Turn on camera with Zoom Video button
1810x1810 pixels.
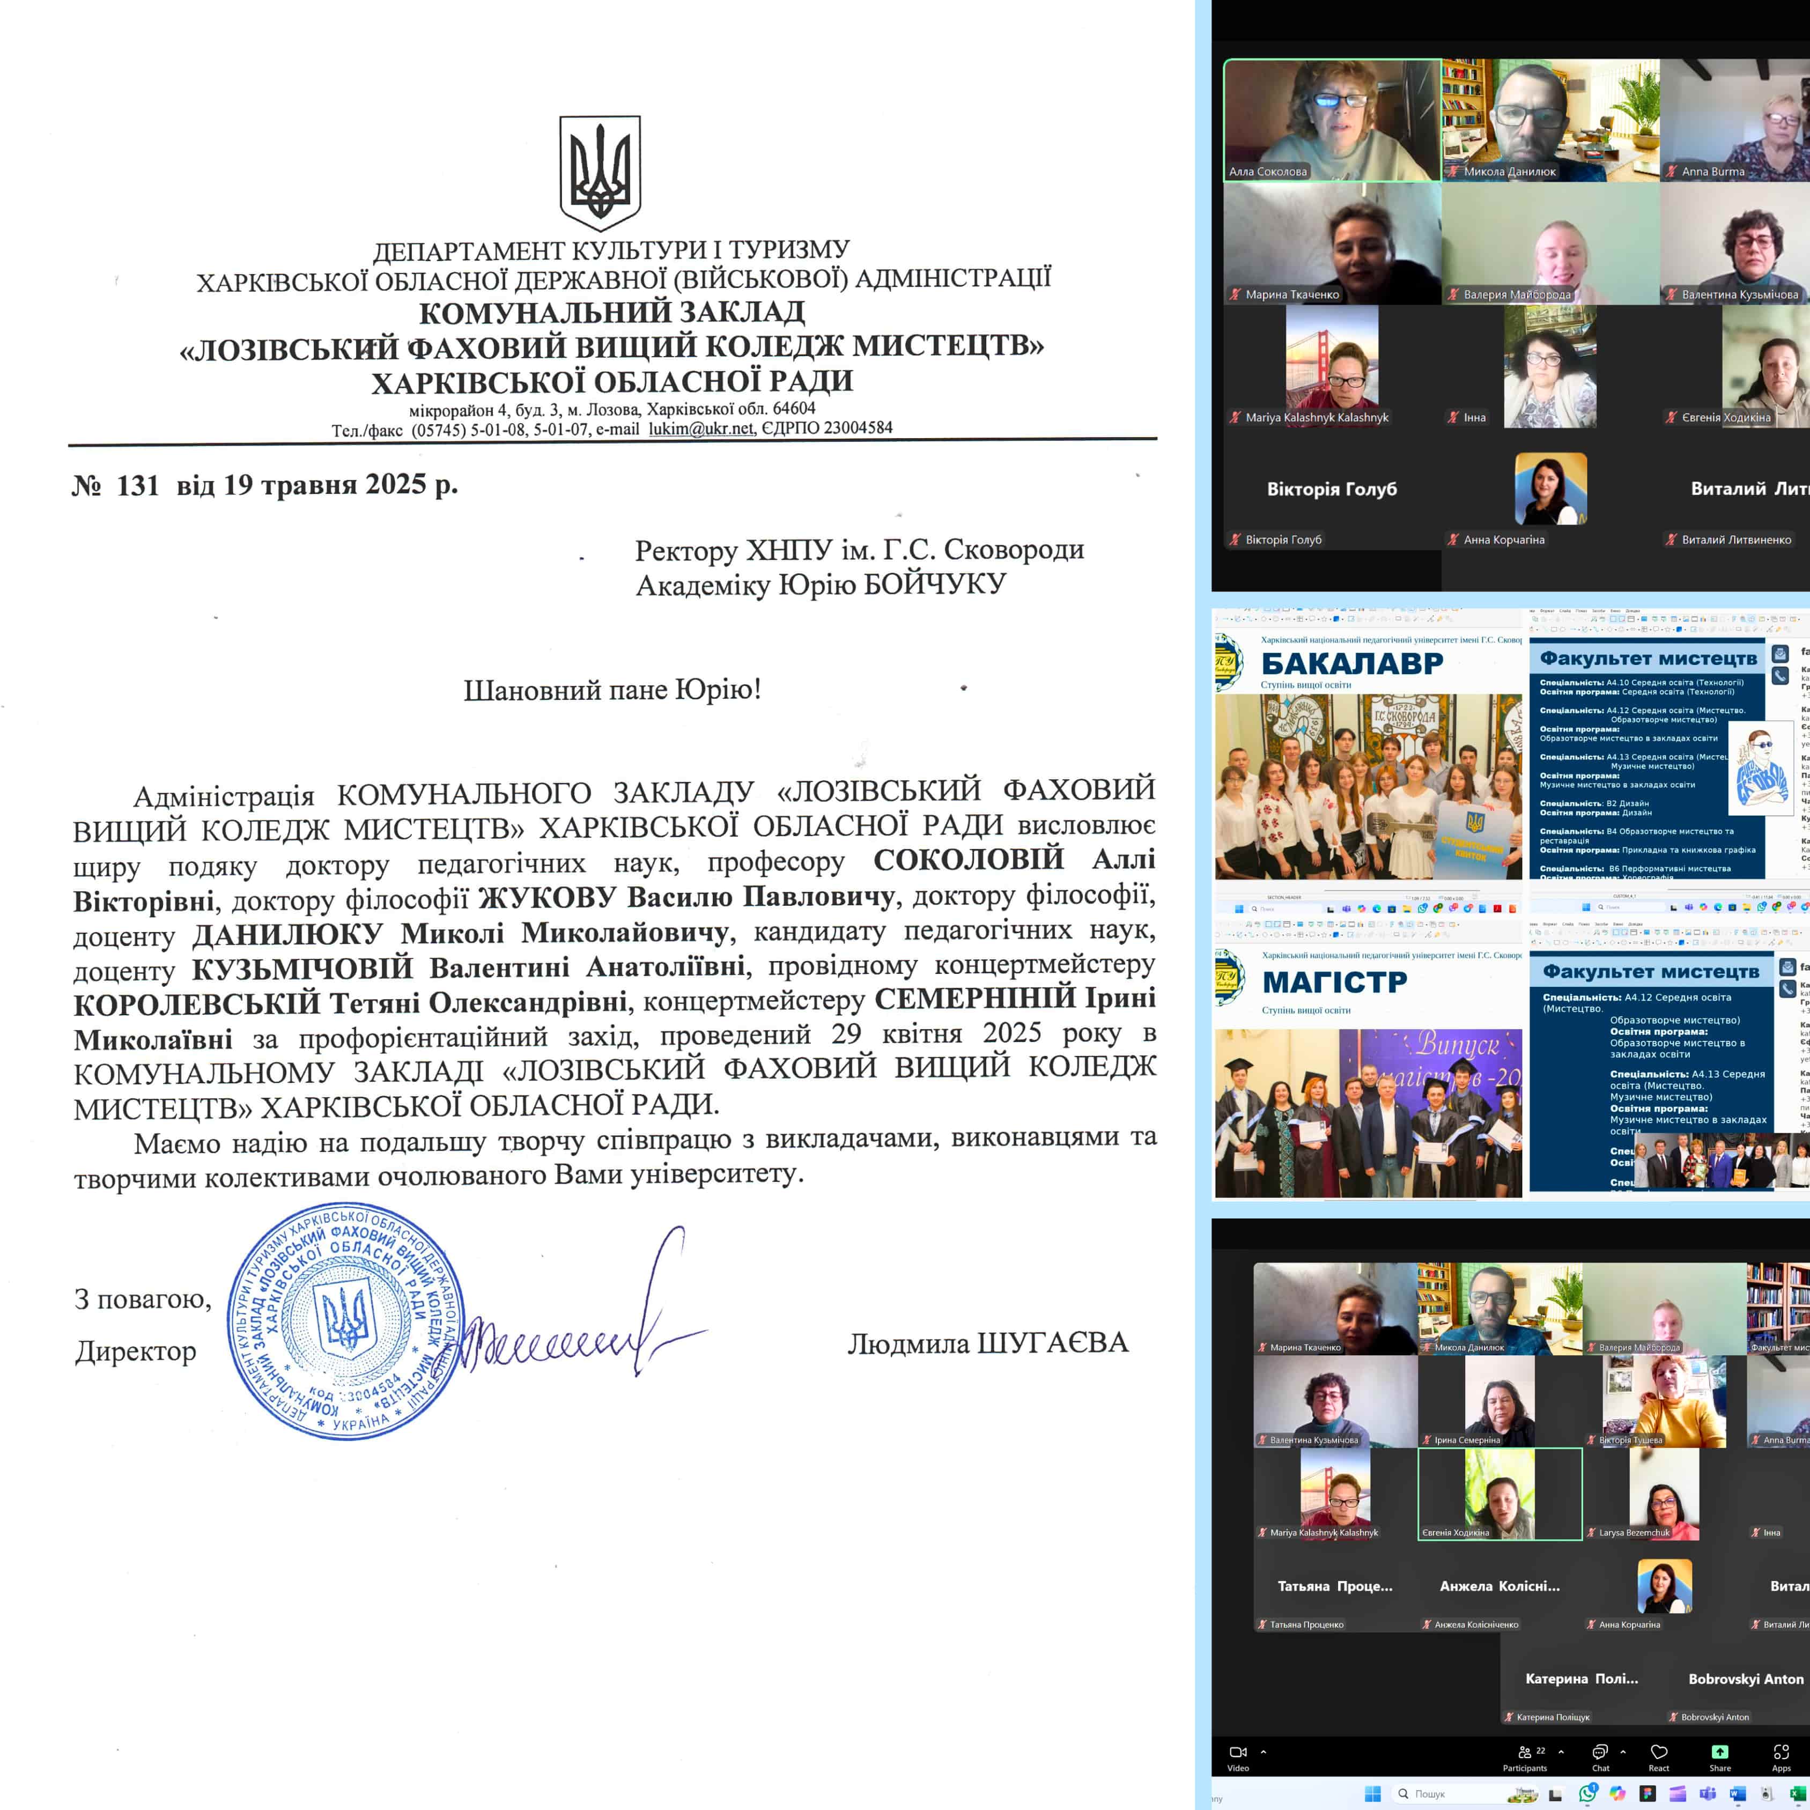point(1238,1757)
